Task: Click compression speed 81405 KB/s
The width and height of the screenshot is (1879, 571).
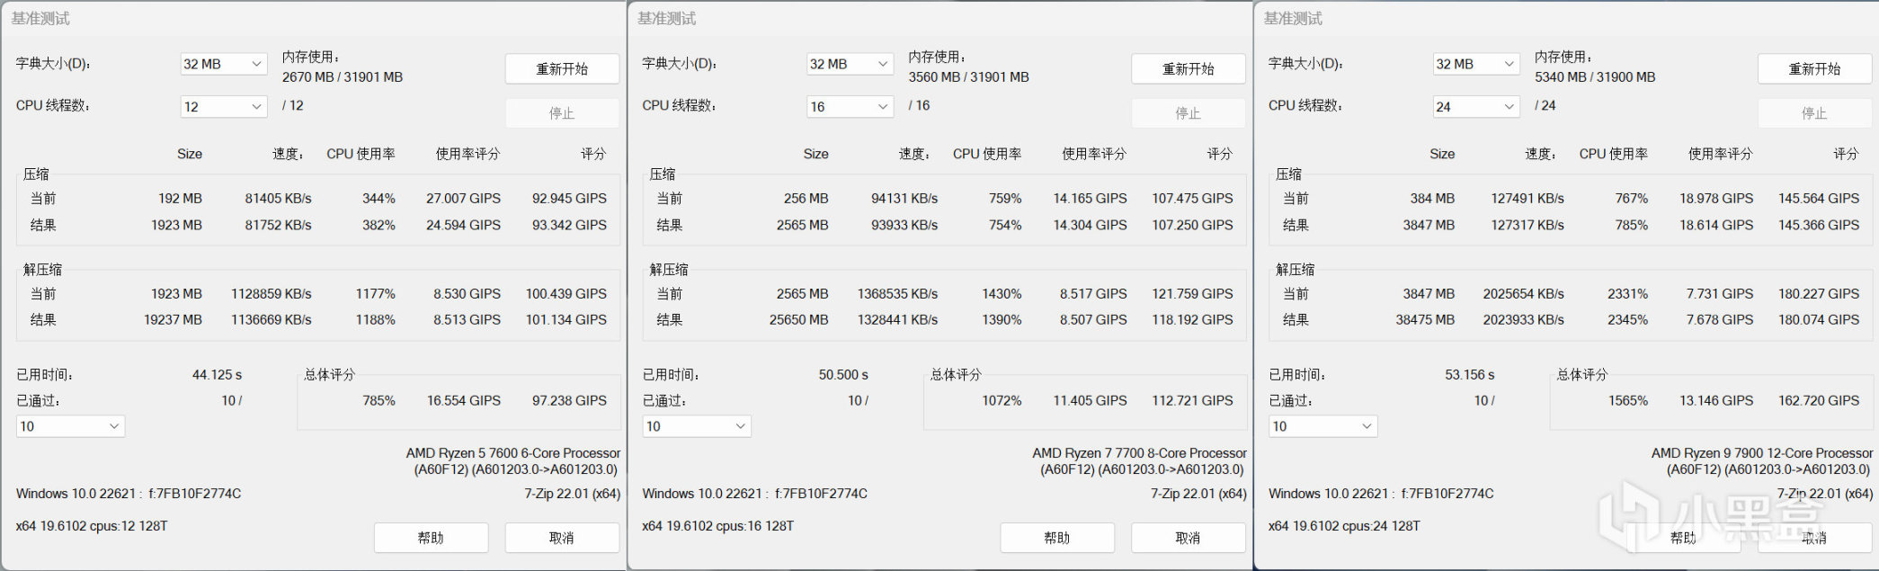Action: coord(279,198)
